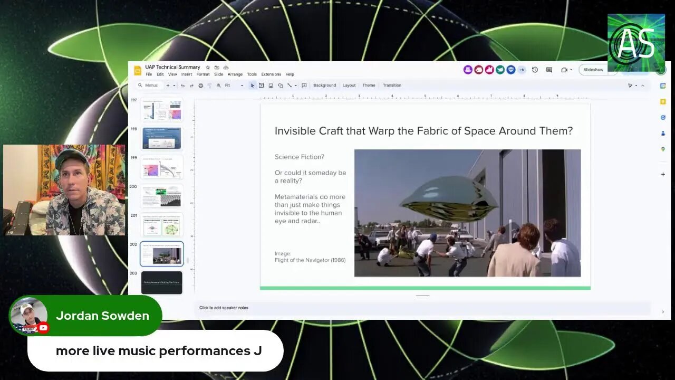Viewport: 675px width, 380px height.
Task: Check the cloud save status icon
Action: (x=226, y=68)
